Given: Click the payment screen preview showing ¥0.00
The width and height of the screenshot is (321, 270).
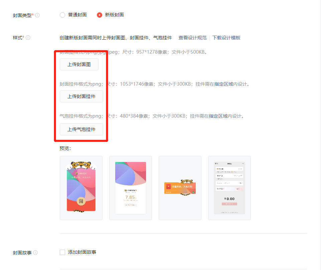Looking at the screenshot, I should click(229, 188).
